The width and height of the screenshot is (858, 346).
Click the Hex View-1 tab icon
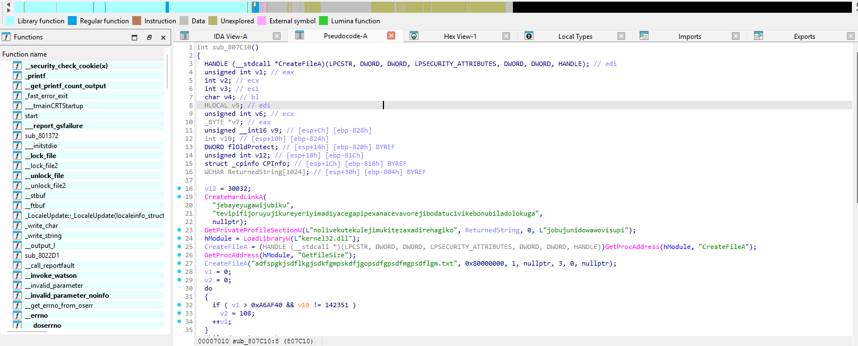coord(414,36)
